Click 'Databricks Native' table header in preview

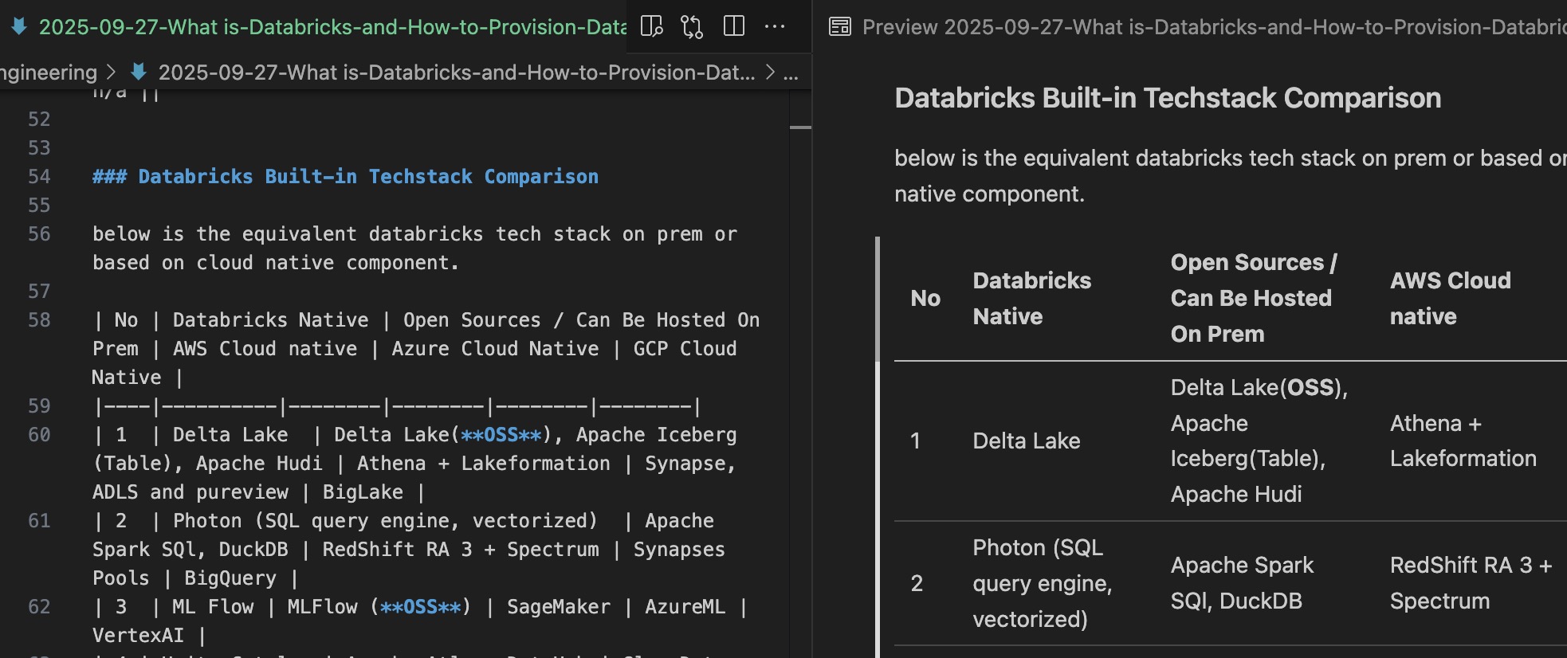(1031, 299)
